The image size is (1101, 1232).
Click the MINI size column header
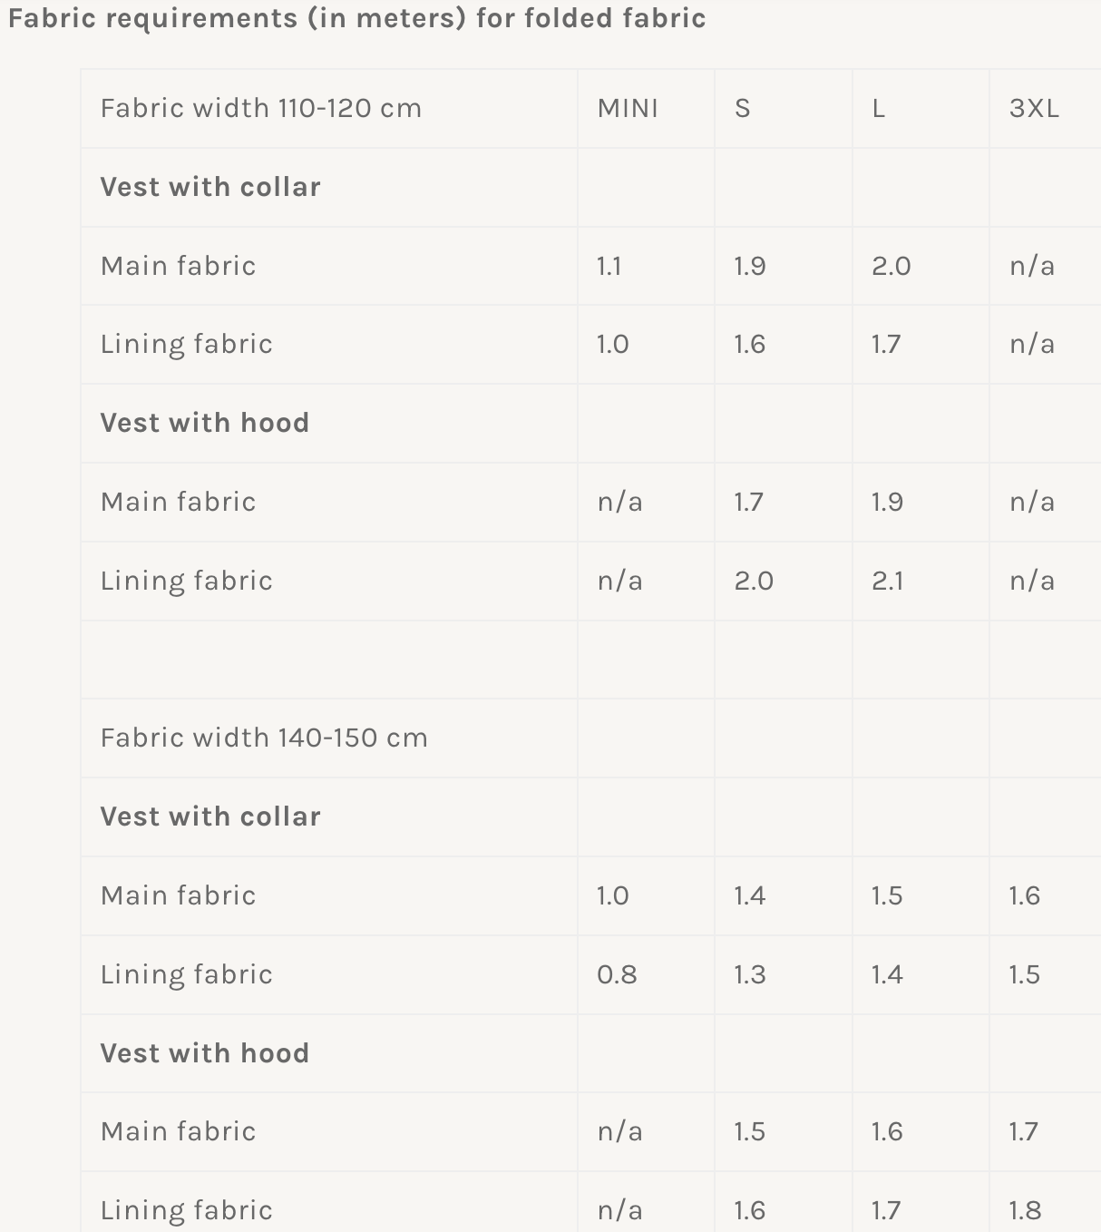coord(628,108)
